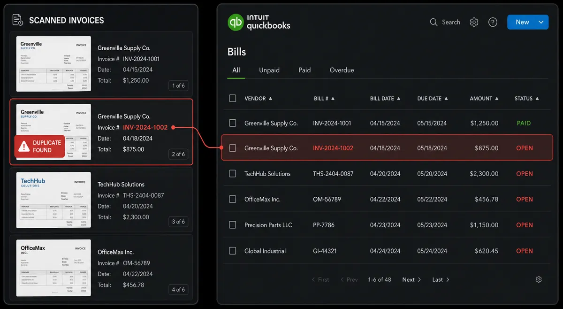This screenshot has height=309, width=563.
Task: Sort by Bill # column arrow
Action: (x=333, y=99)
